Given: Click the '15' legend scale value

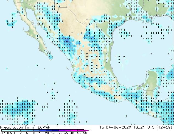Looking at the screenshot, I should click(x=41, y=133).
